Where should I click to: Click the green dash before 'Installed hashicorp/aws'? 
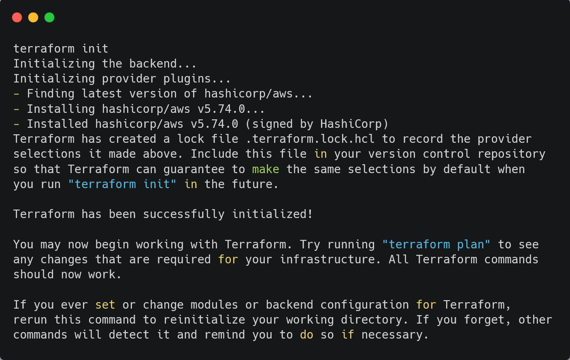tap(17, 124)
